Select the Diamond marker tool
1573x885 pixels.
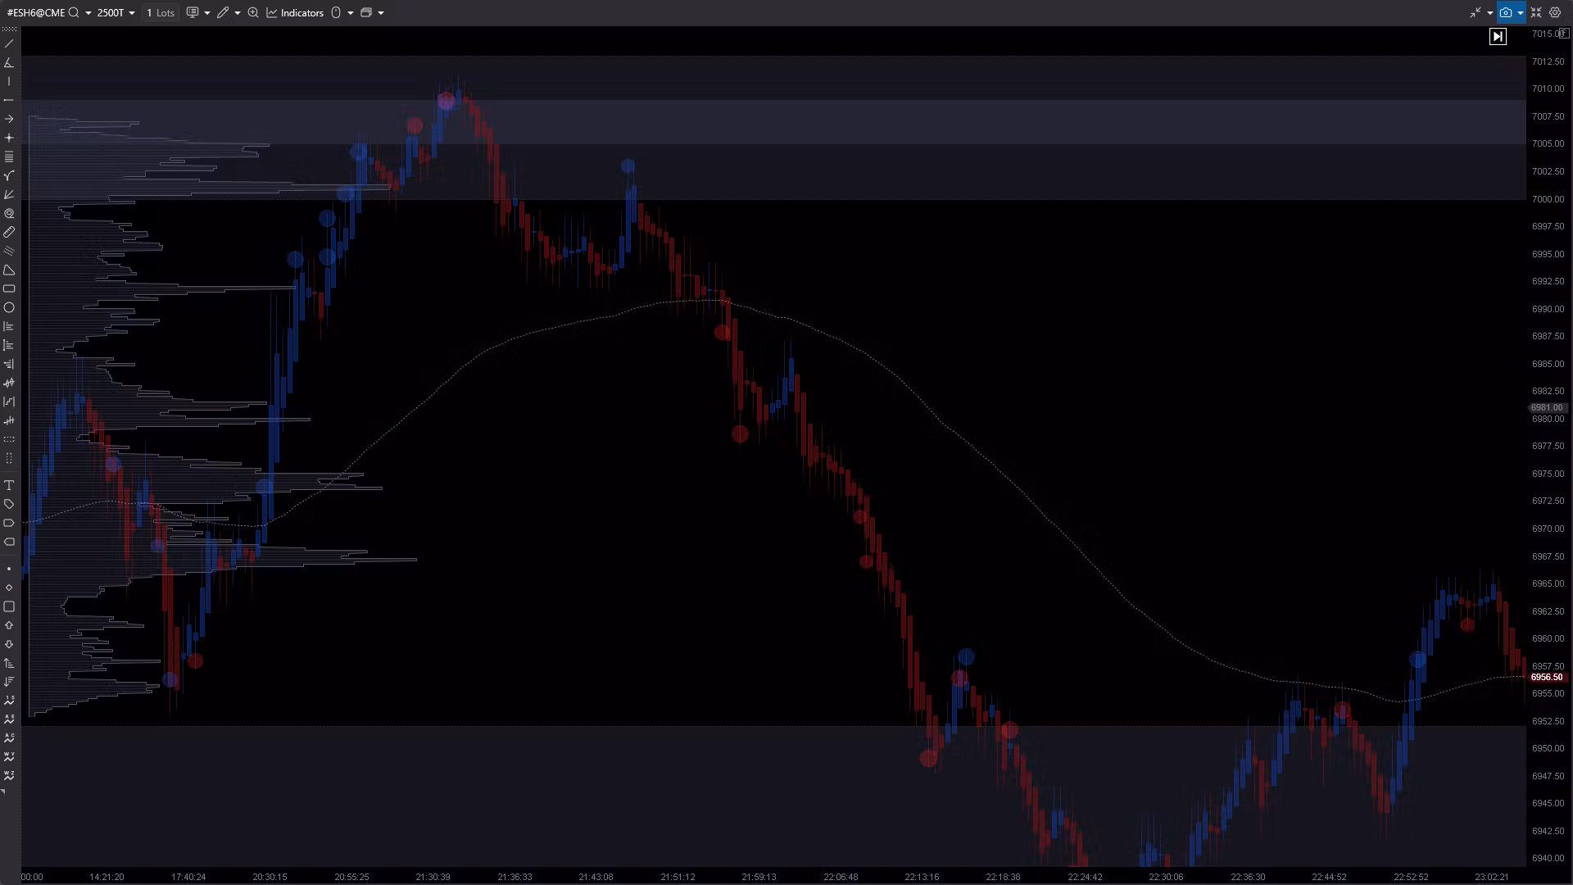[9, 588]
